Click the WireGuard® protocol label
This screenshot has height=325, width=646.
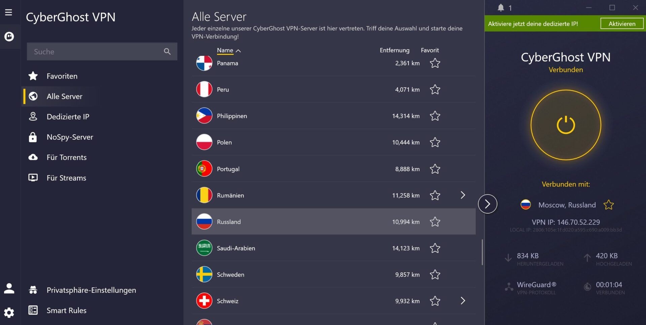pos(537,285)
